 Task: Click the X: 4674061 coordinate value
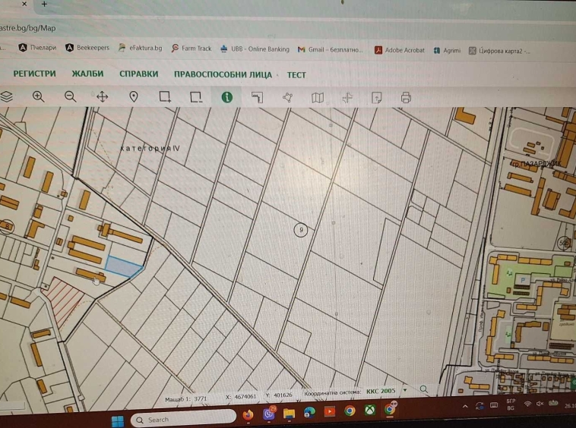pos(241,396)
